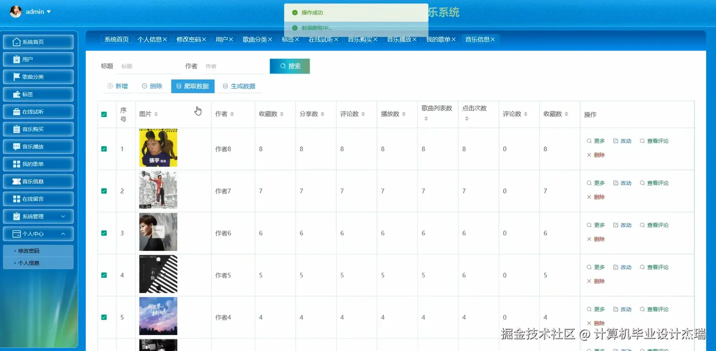The height and width of the screenshot is (351, 716).
Task: Focus the 标题 search input
Action: point(149,66)
